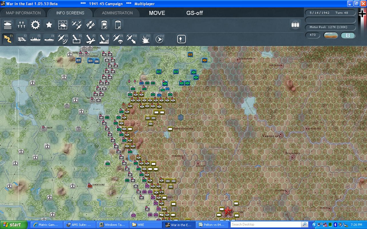Select F5 air recon mode

(x=63, y=39)
